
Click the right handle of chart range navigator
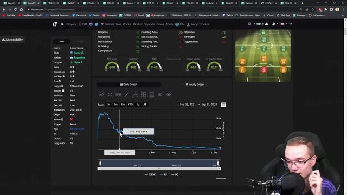coord(218,163)
